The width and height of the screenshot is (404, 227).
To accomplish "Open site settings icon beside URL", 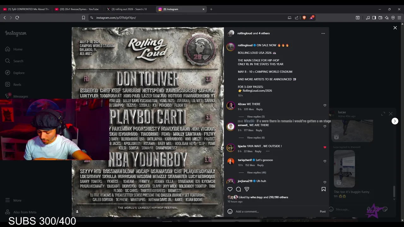I will pyautogui.click(x=92, y=18).
